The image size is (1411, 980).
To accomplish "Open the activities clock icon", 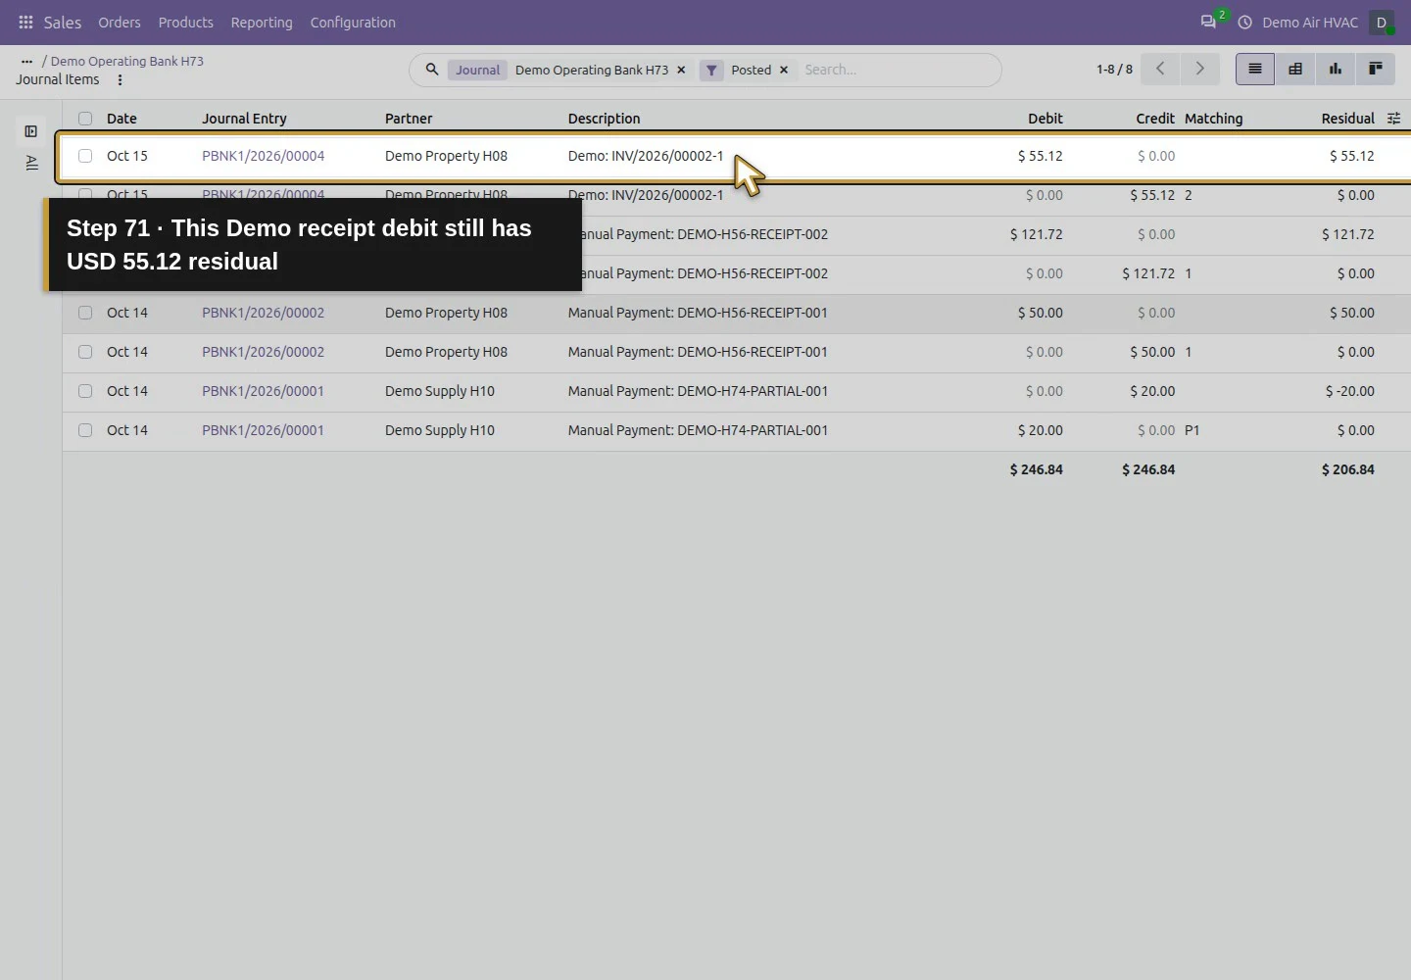I will click(1244, 22).
